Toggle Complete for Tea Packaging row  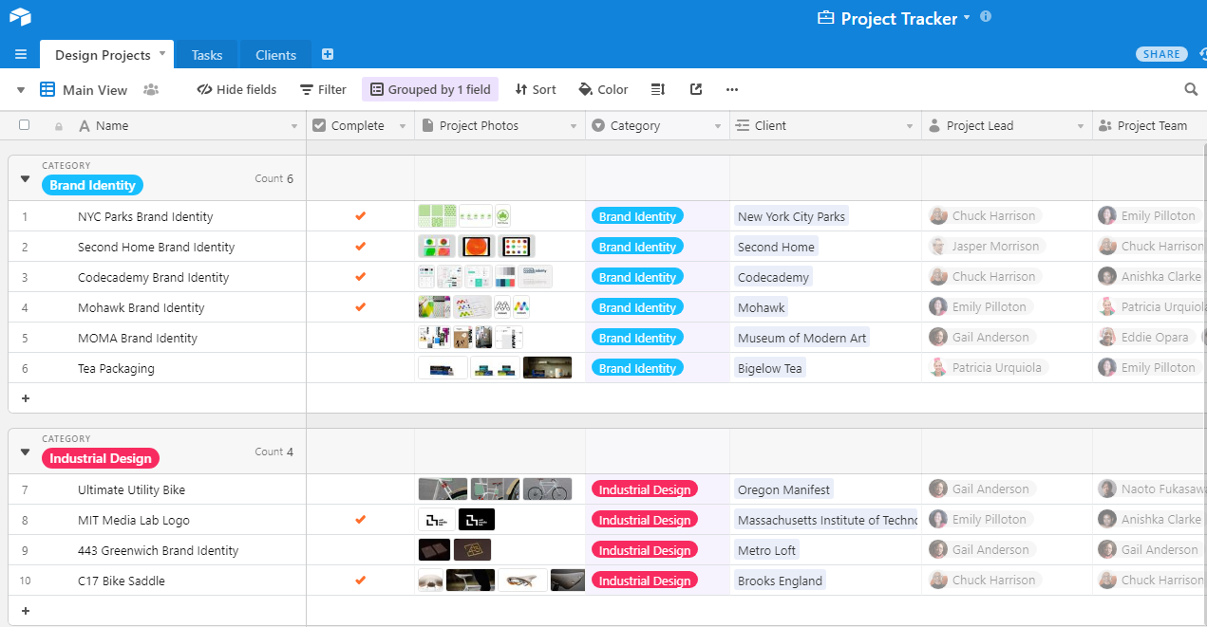[360, 368]
